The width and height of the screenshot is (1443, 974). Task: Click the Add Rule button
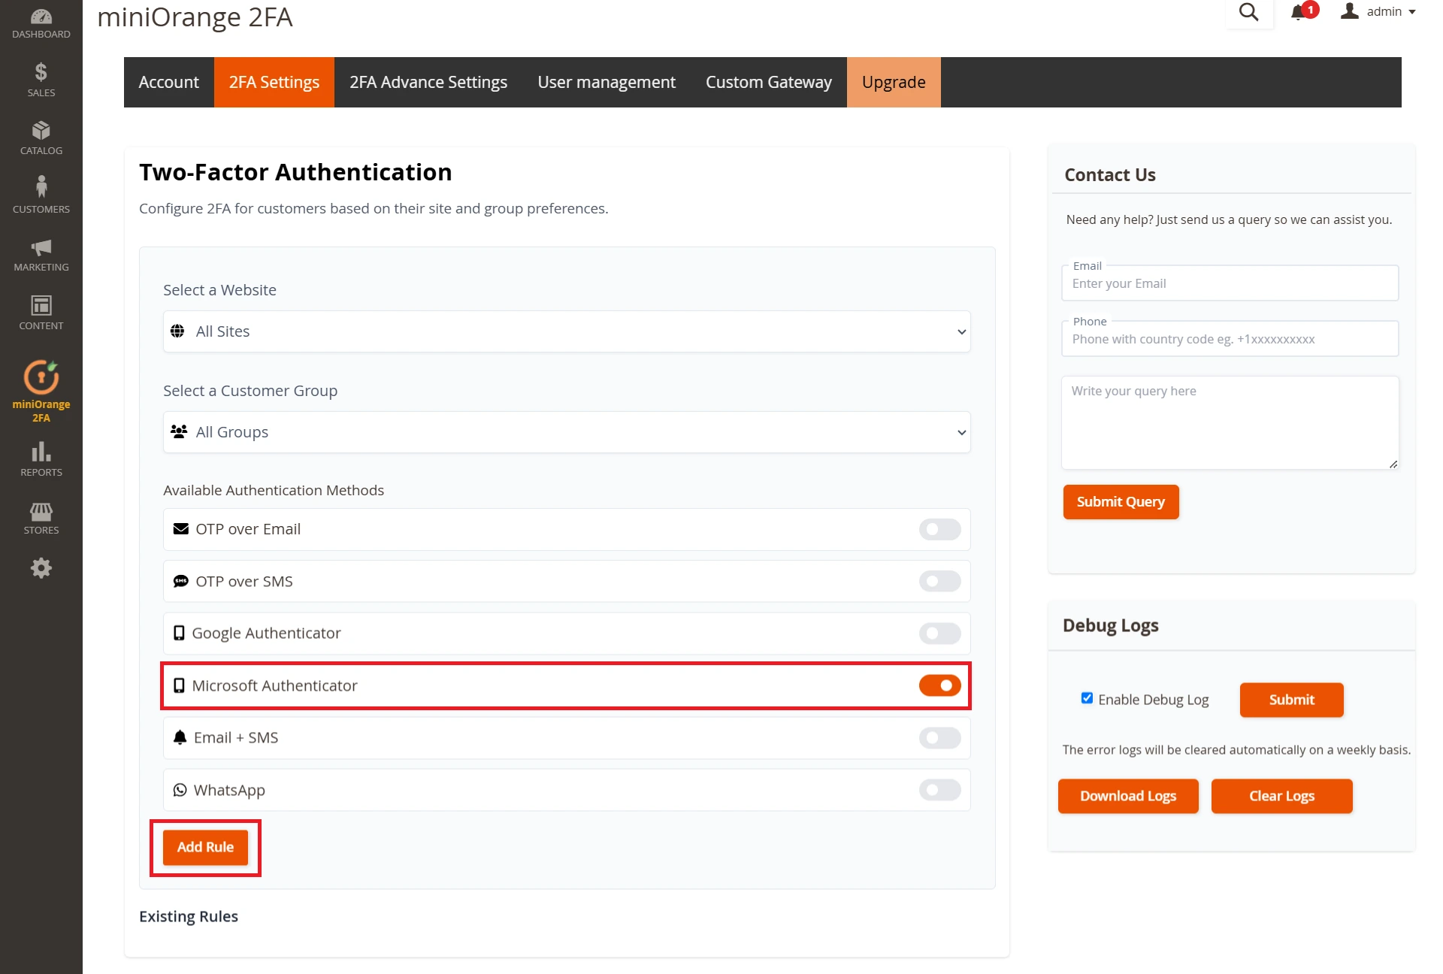(x=205, y=847)
